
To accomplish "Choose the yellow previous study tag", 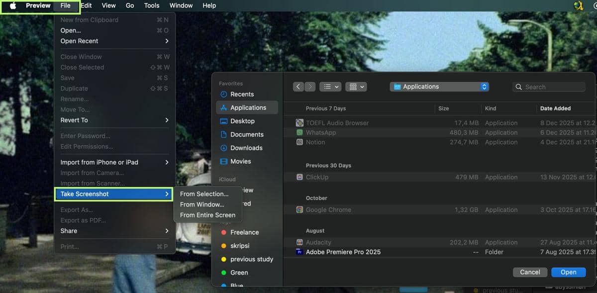I will coord(224,259).
